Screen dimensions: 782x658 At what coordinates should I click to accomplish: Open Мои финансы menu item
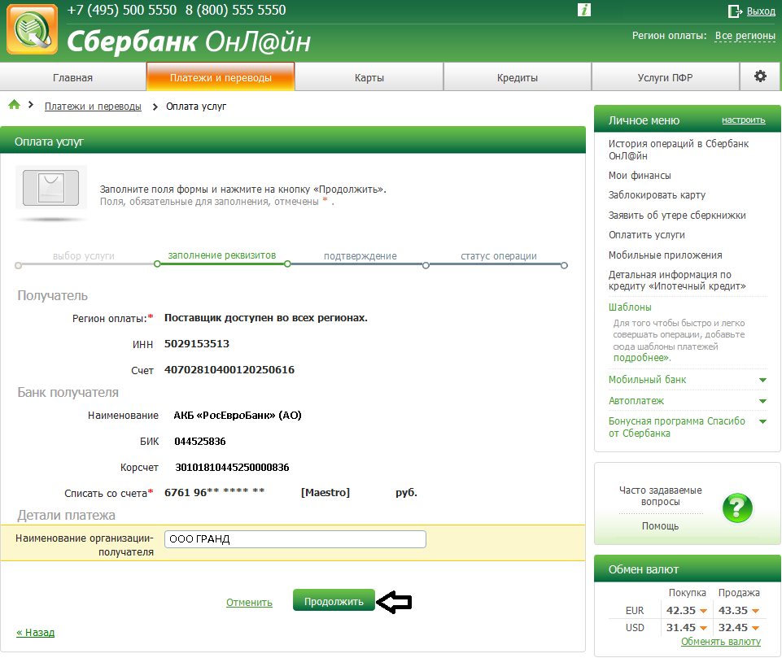(640, 176)
